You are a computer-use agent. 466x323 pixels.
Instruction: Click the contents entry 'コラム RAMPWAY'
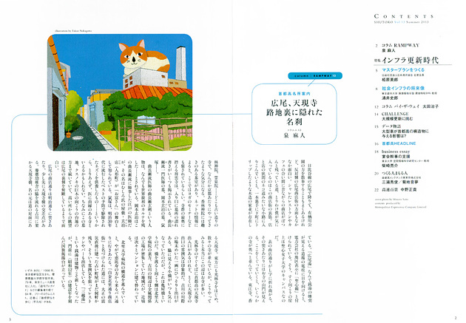400,45
